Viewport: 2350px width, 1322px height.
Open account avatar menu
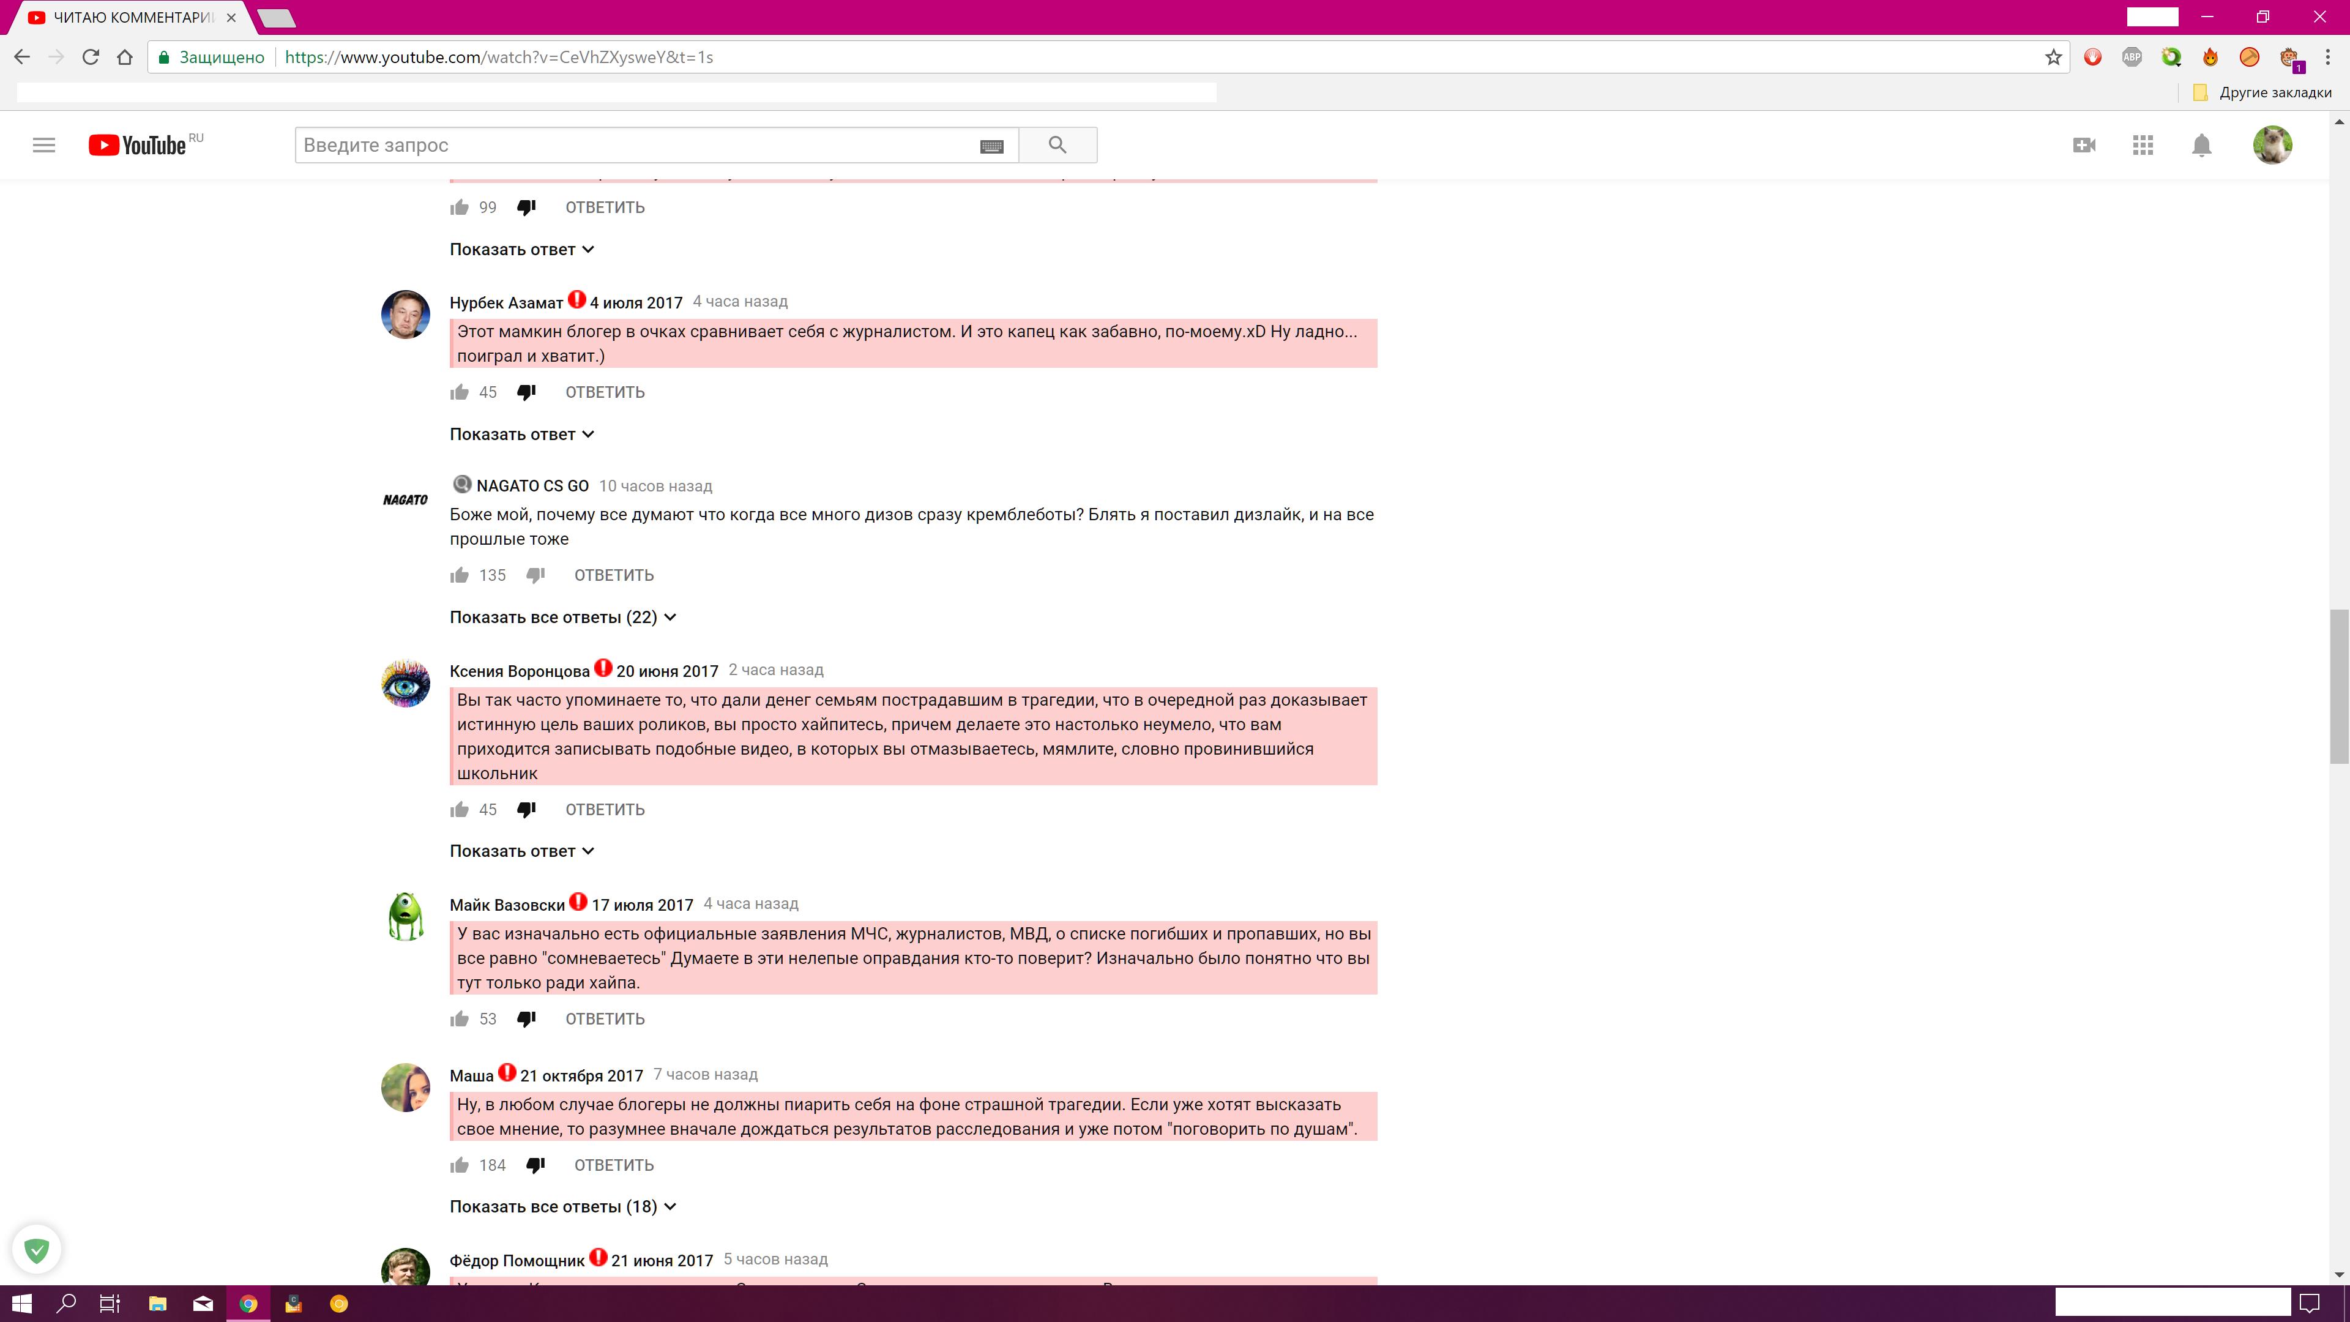2272,145
